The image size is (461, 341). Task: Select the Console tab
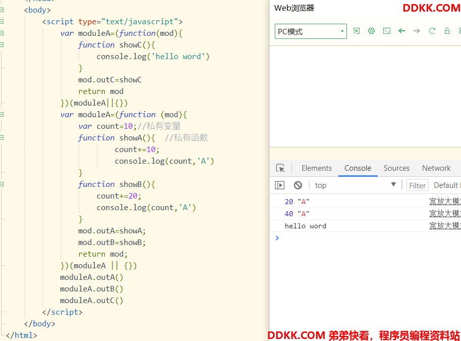tap(358, 168)
